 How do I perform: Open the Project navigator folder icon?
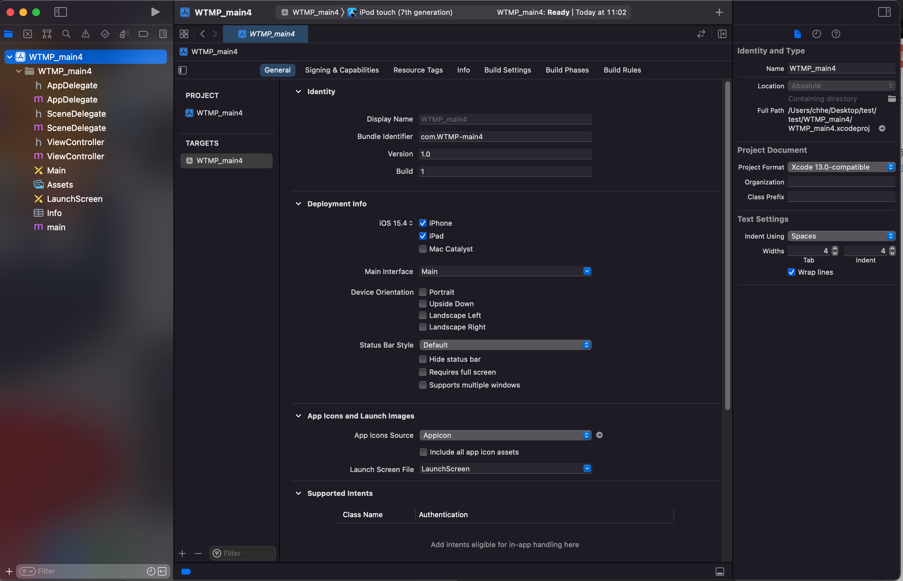pyautogui.click(x=8, y=34)
